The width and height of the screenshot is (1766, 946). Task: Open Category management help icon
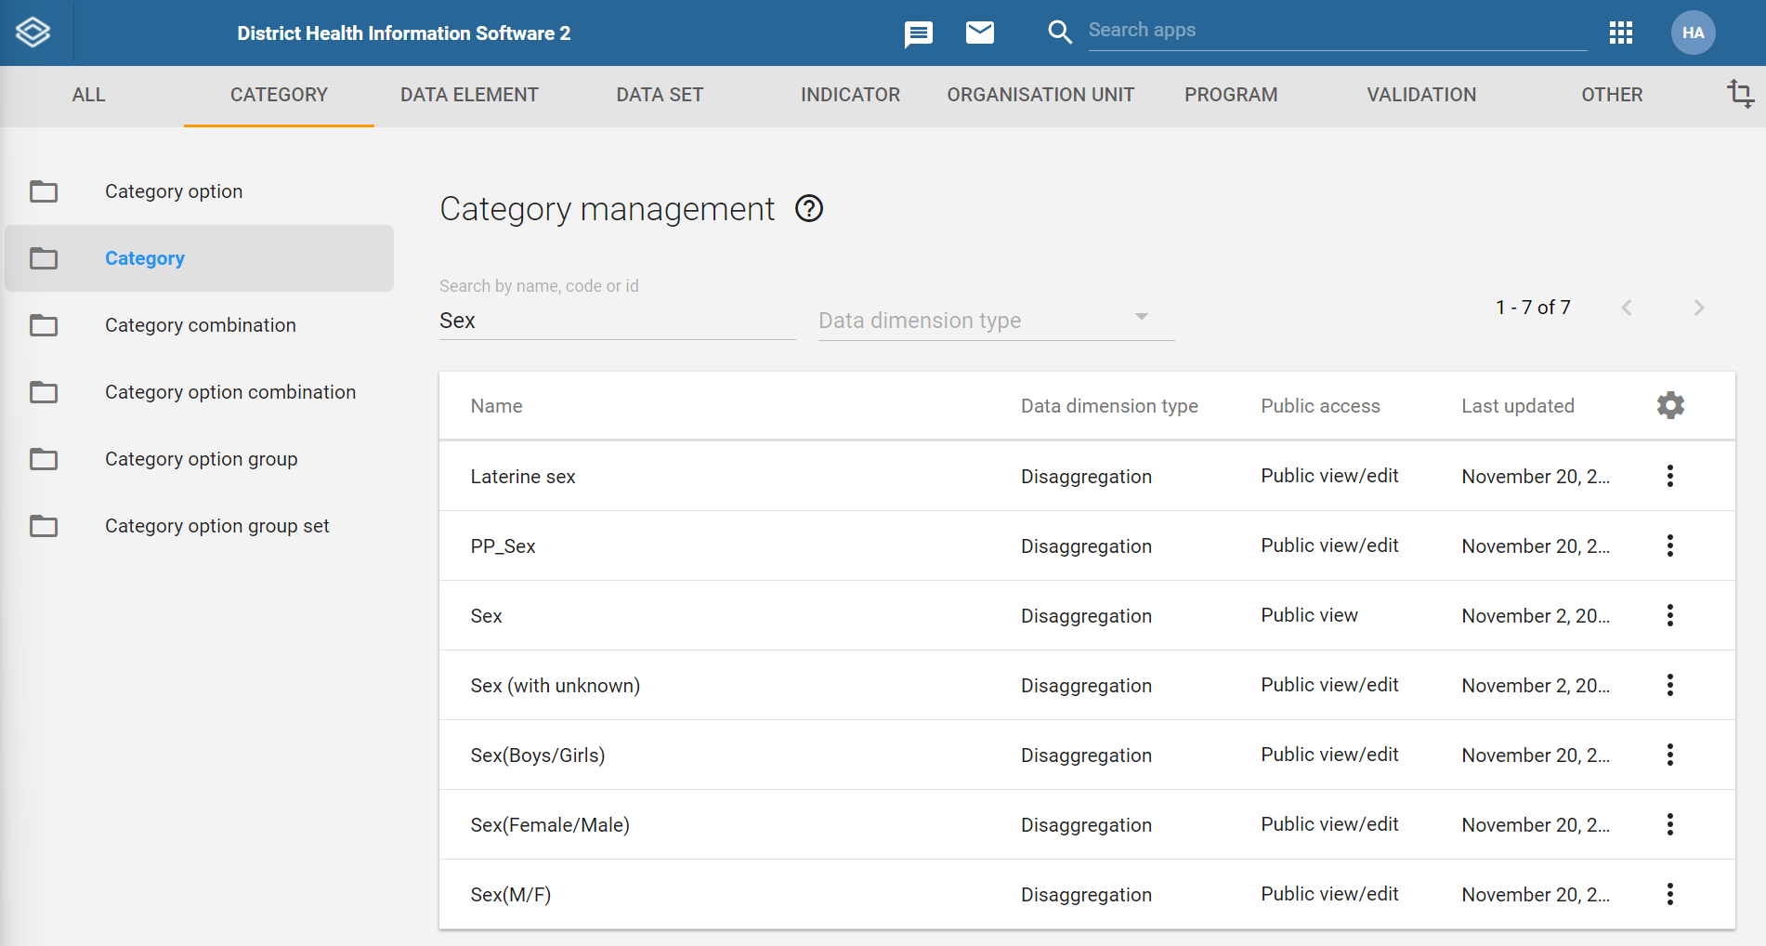pos(809,209)
